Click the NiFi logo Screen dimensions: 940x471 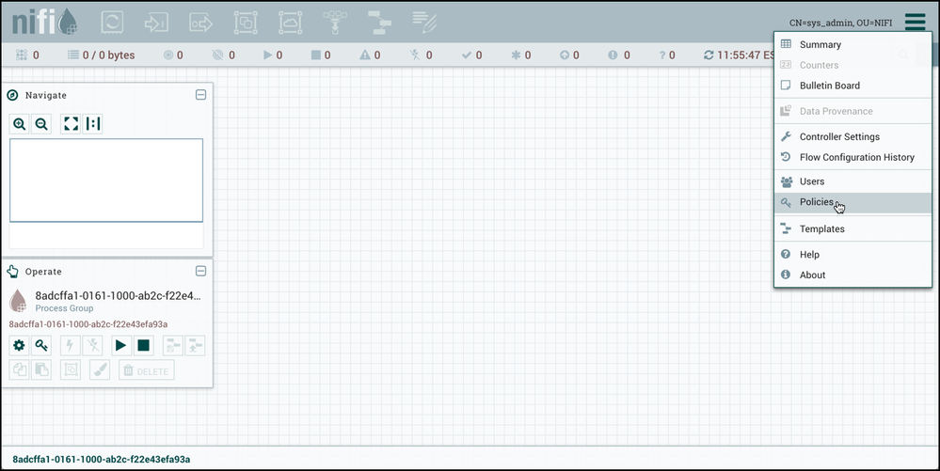click(45, 22)
